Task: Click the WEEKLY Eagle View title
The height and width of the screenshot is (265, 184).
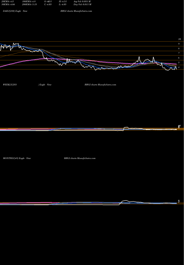Action: pyautogui.click(x=27, y=85)
